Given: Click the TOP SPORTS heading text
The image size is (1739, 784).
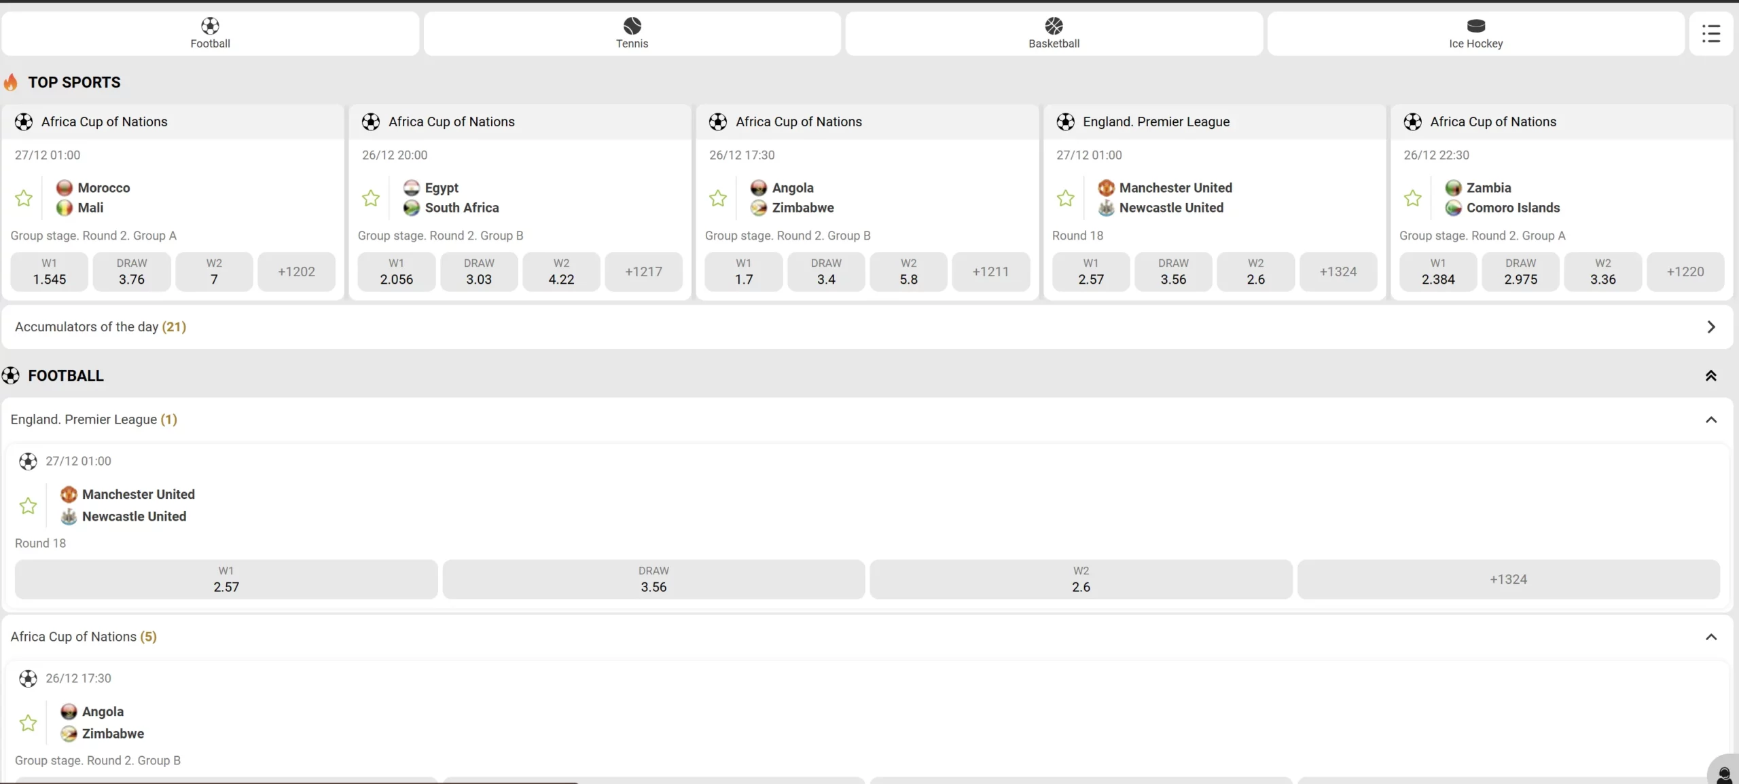Looking at the screenshot, I should [x=74, y=82].
